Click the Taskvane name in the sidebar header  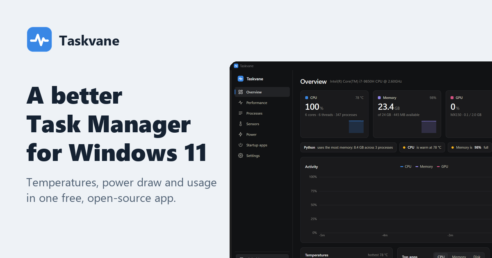[x=255, y=79]
